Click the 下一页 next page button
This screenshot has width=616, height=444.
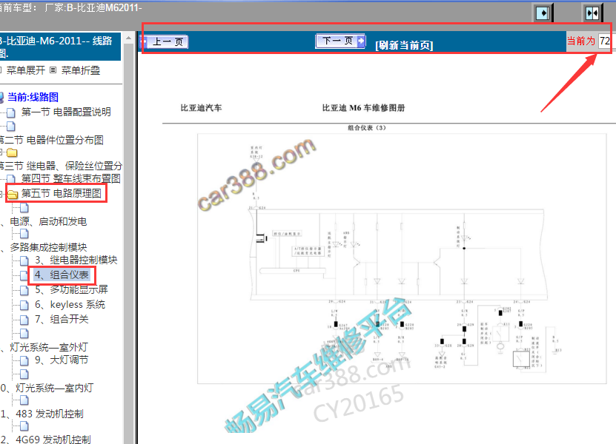coord(340,41)
